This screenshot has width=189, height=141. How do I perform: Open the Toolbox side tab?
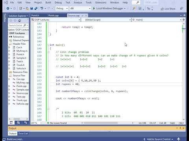(x=5, y=18)
